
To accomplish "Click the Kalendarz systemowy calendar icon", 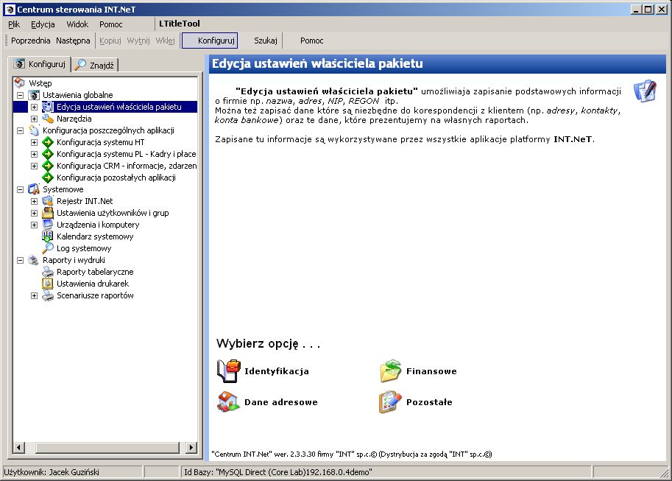I will [48, 236].
